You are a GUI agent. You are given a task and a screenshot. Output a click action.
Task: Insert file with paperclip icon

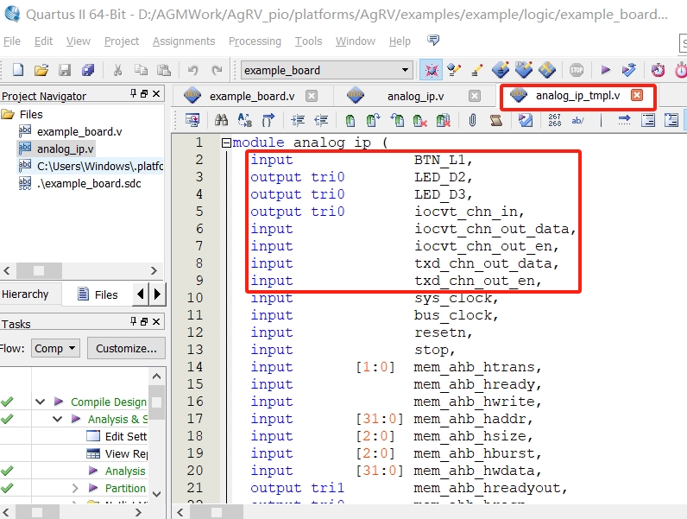472,120
